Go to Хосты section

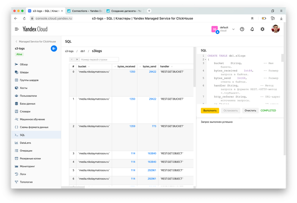pyautogui.click(x=24, y=88)
